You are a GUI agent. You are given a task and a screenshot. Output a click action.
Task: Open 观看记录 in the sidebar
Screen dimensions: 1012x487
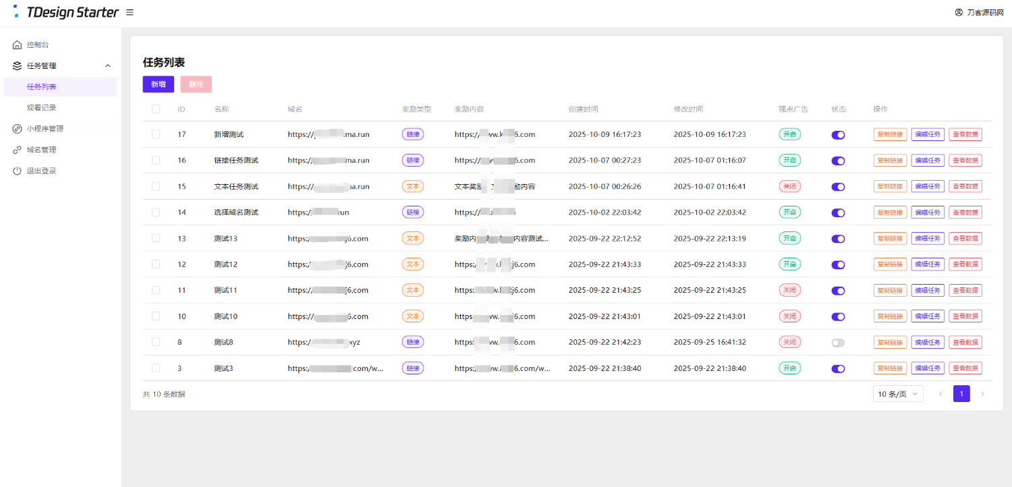pos(42,108)
